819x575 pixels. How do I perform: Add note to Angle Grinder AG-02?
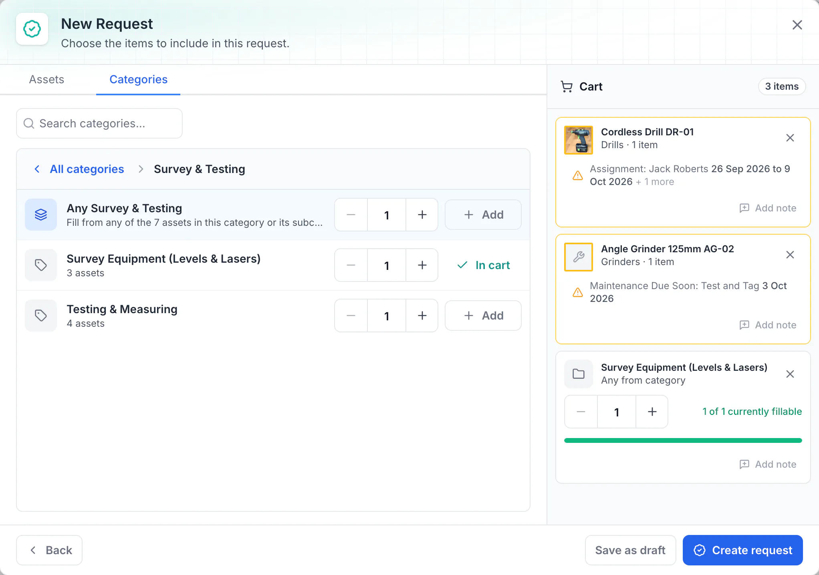[x=768, y=325]
